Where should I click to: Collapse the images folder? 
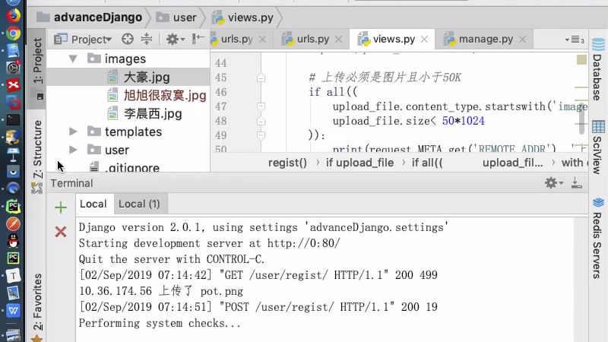[74, 59]
